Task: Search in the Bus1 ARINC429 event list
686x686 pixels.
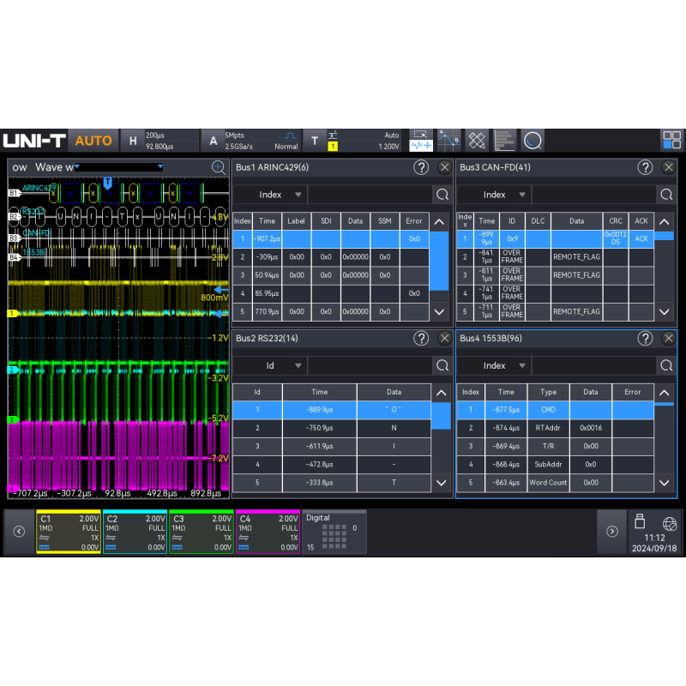Action: point(442,195)
